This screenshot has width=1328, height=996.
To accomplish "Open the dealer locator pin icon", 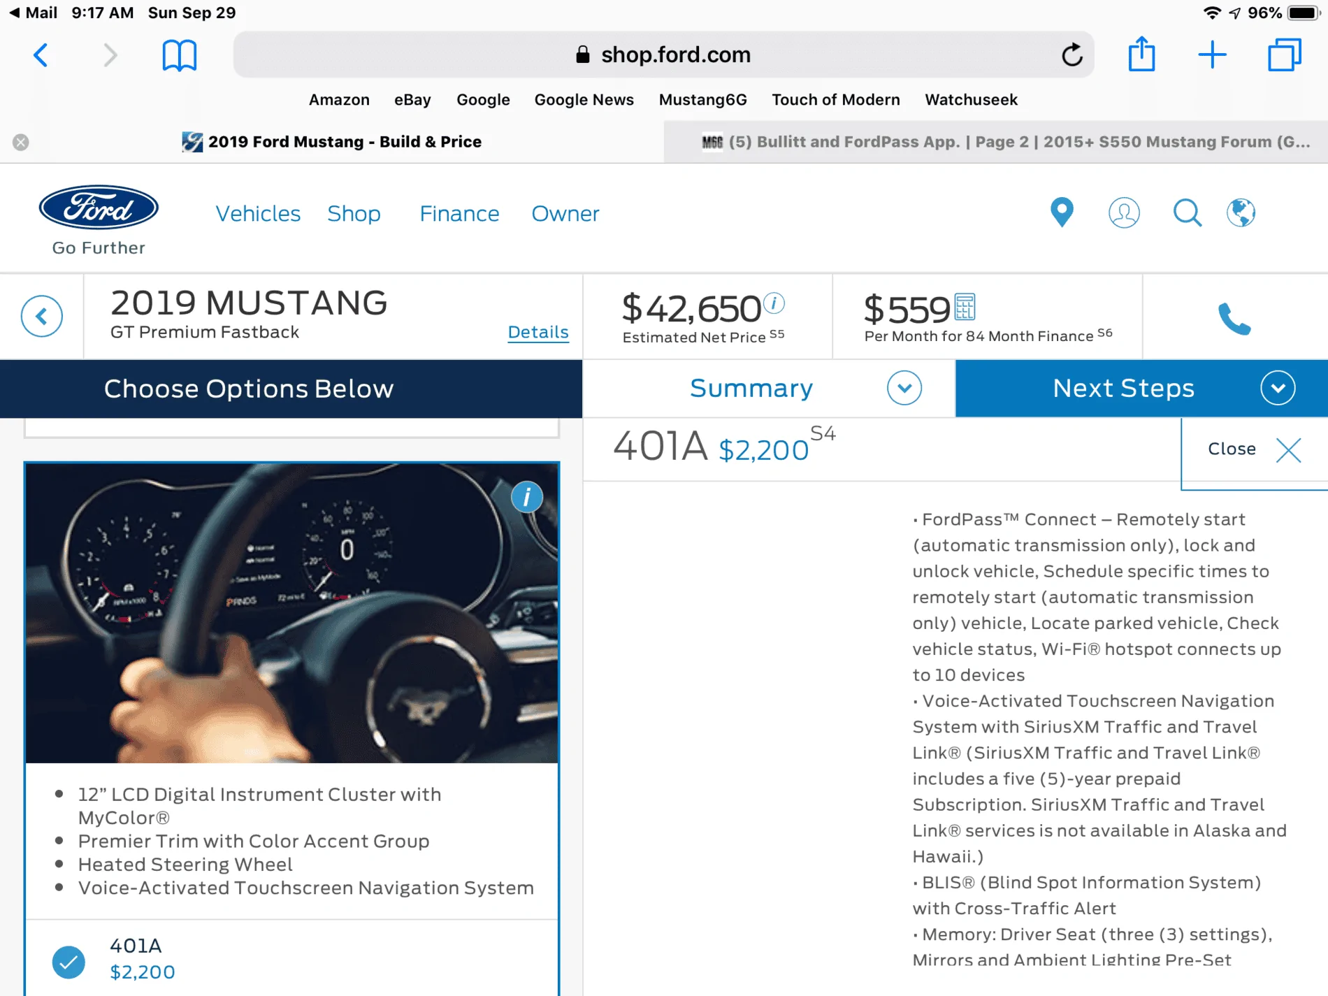I will [1062, 212].
